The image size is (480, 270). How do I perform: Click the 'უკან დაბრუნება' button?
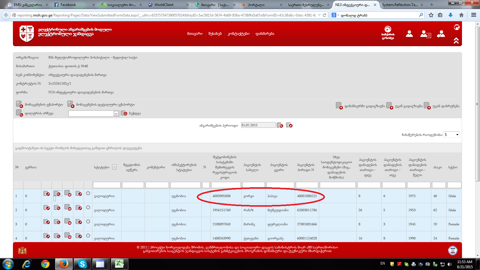click(x=442, y=106)
